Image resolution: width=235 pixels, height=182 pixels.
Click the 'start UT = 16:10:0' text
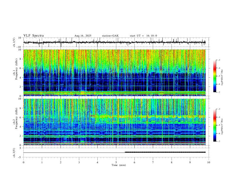(x=143, y=36)
